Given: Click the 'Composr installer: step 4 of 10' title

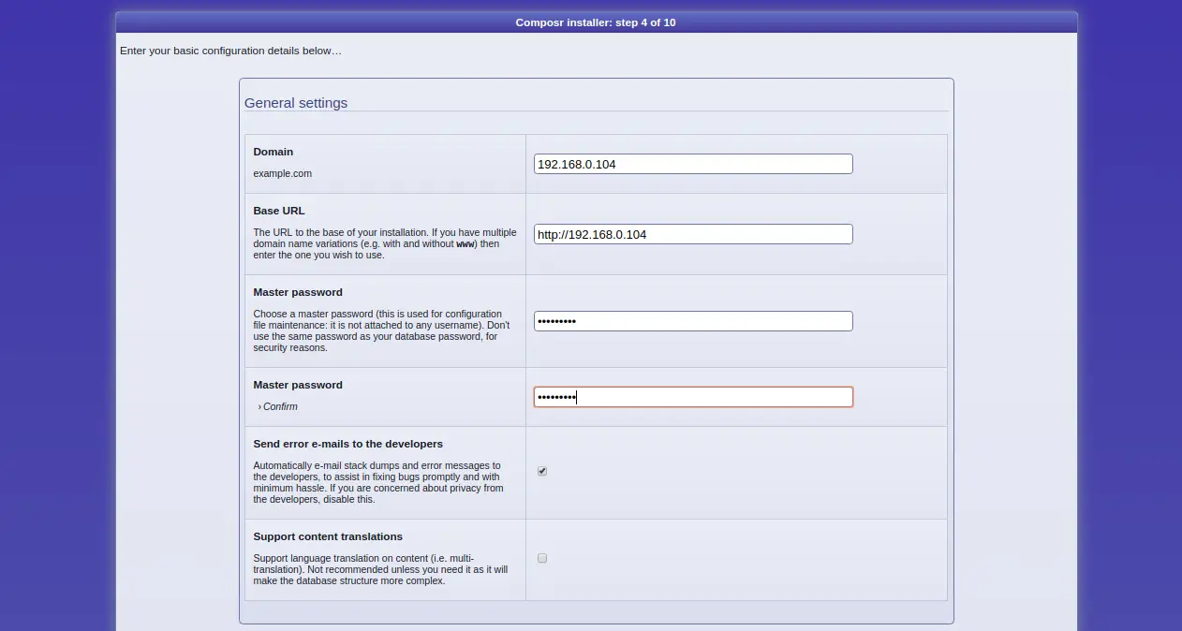Looking at the screenshot, I should tap(596, 22).
